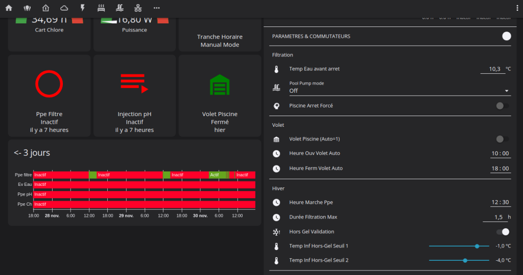
Task: Click the pool icon beside Pool Pump mode
Action: [x=276, y=88]
